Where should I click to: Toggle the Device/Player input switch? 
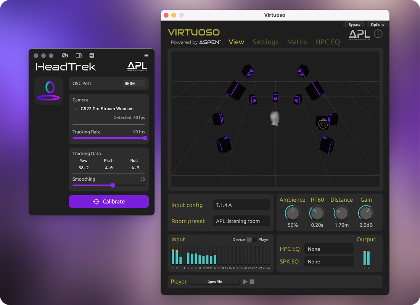[x=252, y=239]
